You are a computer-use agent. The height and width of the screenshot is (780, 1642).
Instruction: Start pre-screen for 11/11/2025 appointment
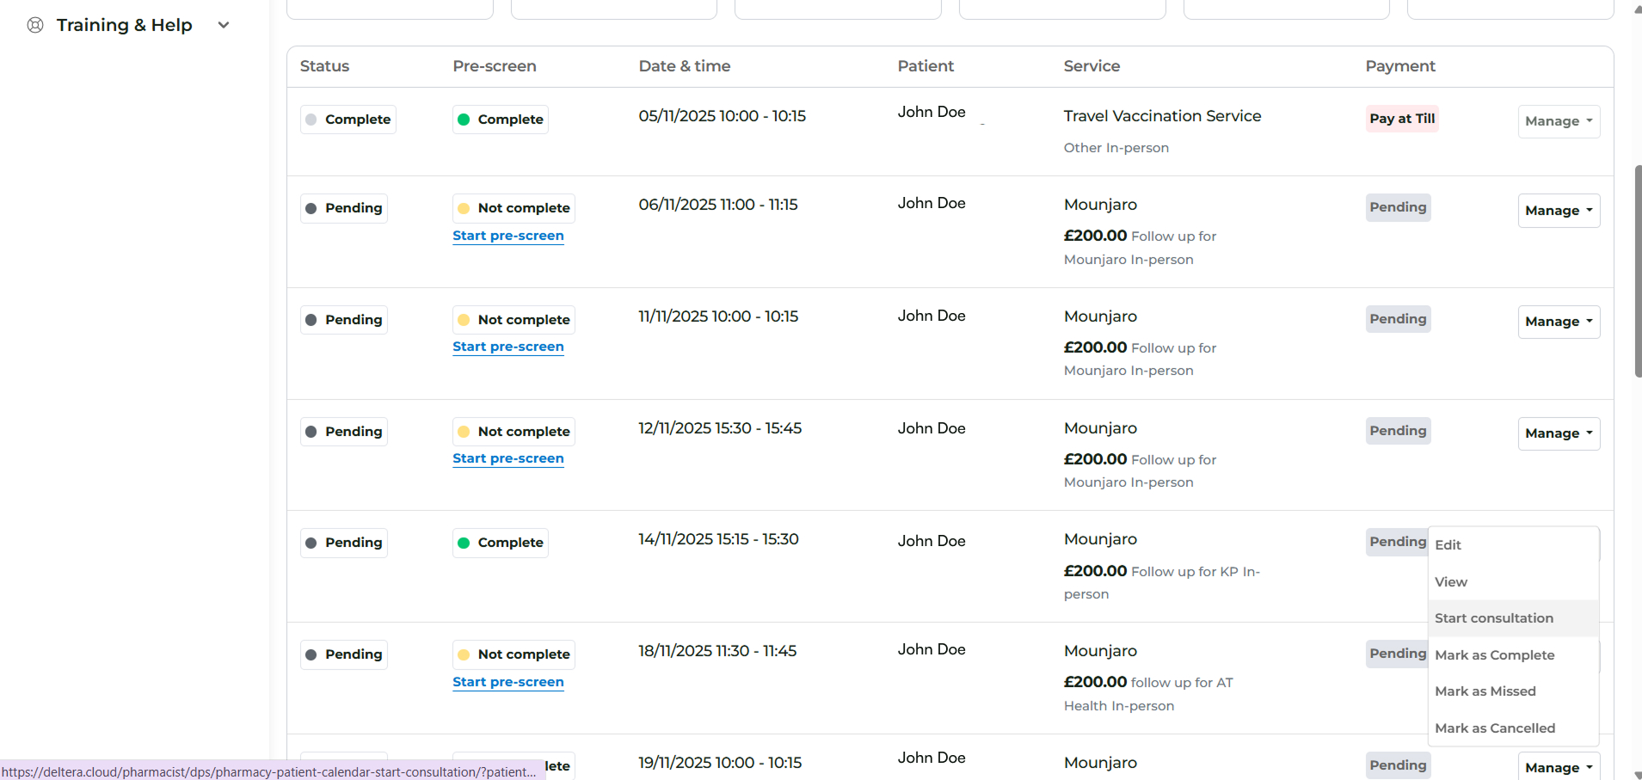(x=507, y=347)
